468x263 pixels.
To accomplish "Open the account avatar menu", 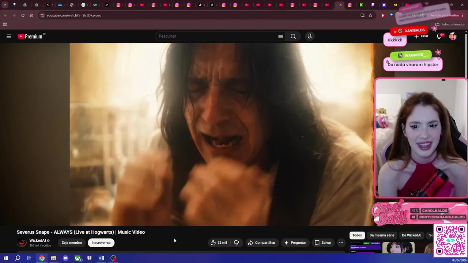I will [x=453, y=36].
